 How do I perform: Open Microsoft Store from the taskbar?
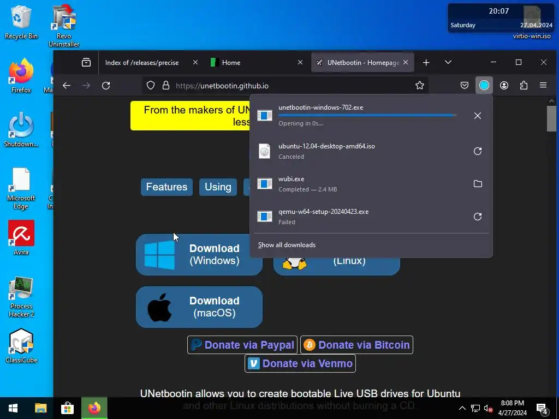(67, 408)
